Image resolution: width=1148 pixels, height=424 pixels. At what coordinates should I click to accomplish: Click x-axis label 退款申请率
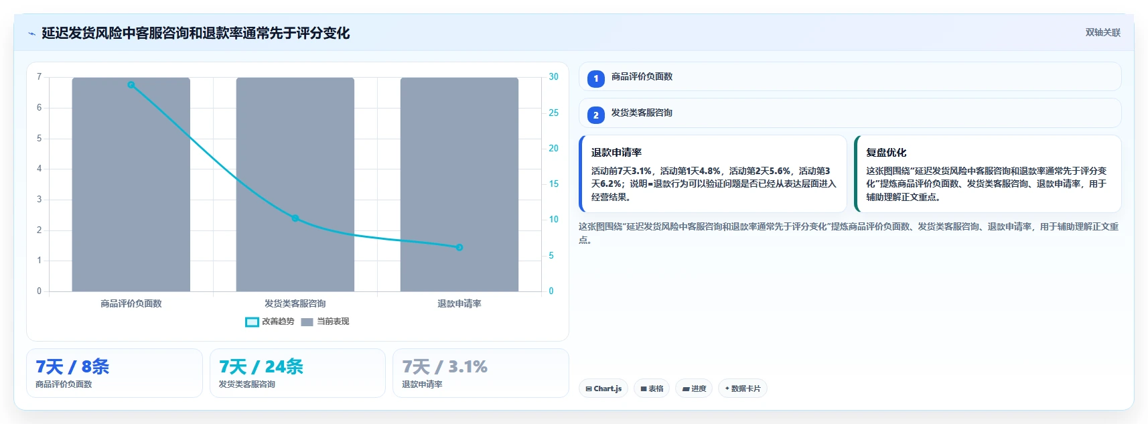pos(459,303)
